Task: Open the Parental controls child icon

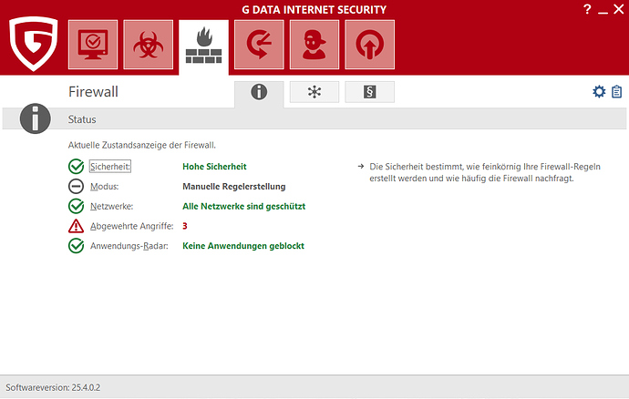Action: coord(314,45)
